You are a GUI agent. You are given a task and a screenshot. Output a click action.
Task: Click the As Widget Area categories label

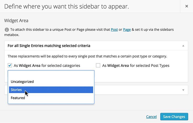click(47, 66)
